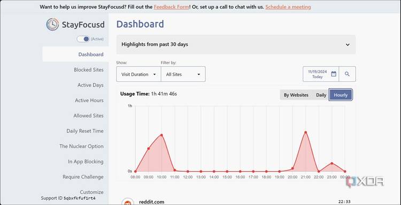The height and width of the screenshot is (205, 401).
Task: Open Blocked Sites settings
Action: [89, 70]
